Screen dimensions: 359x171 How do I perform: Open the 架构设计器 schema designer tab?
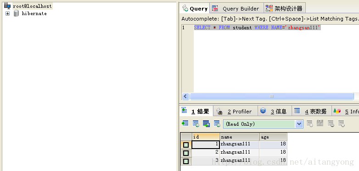pyautogui.click(x=284, y=9)
